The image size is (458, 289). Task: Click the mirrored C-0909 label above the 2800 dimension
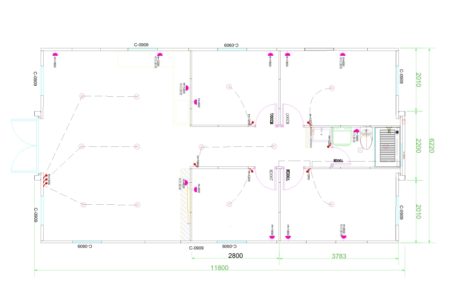tap(230, 246)
